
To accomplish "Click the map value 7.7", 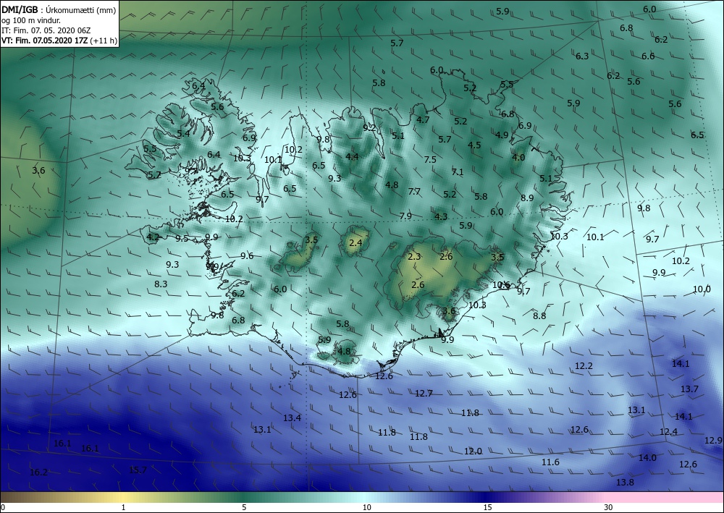I will tap(414, 192).
